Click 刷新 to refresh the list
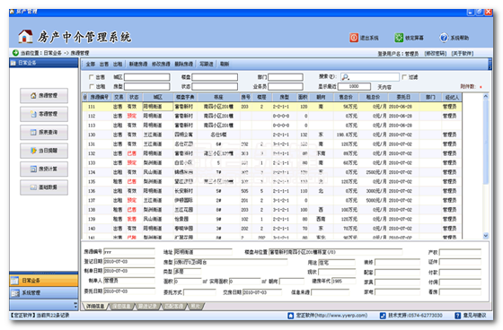Image resolution: width=503 pixels, height=330 pixels. [225, 64]
